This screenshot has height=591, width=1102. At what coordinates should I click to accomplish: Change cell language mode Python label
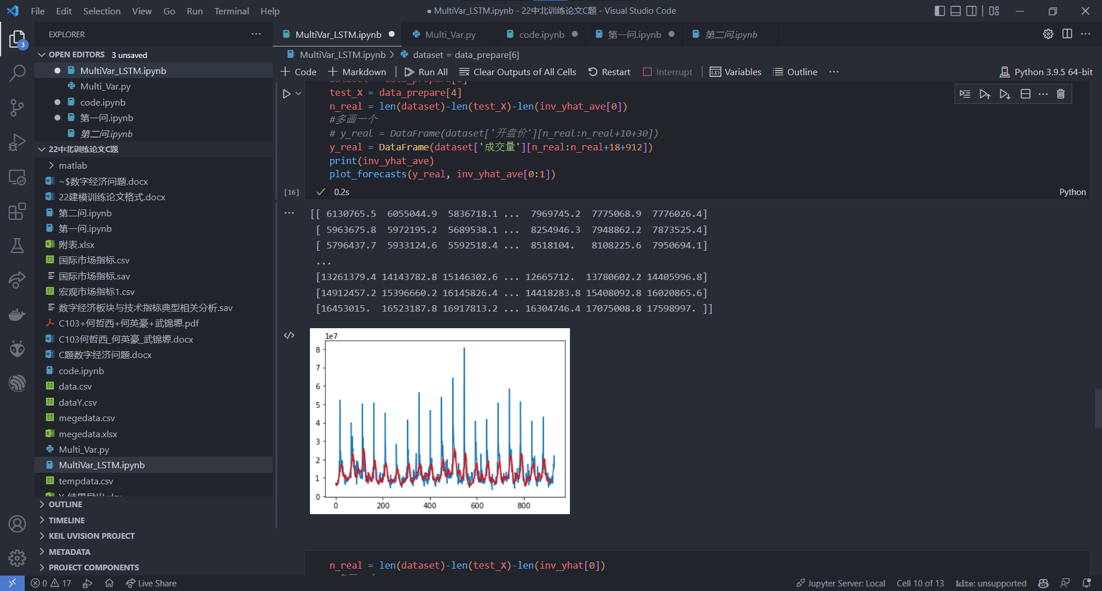(1072, 192)
